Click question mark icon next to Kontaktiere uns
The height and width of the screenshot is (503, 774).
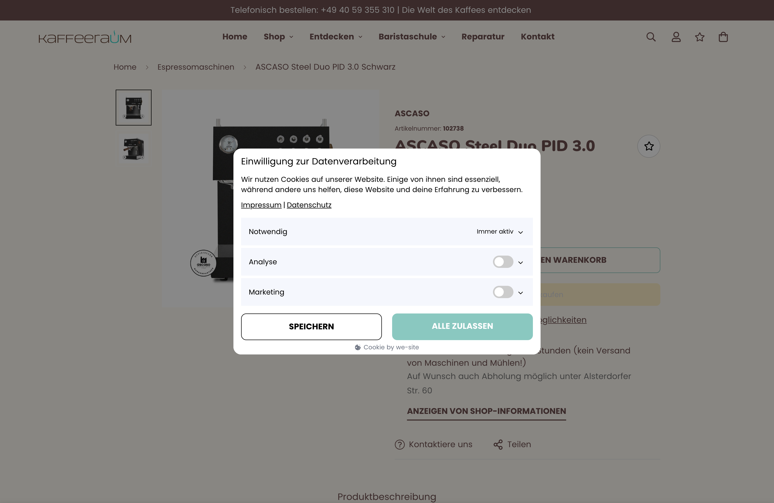(x=399, y=444)
